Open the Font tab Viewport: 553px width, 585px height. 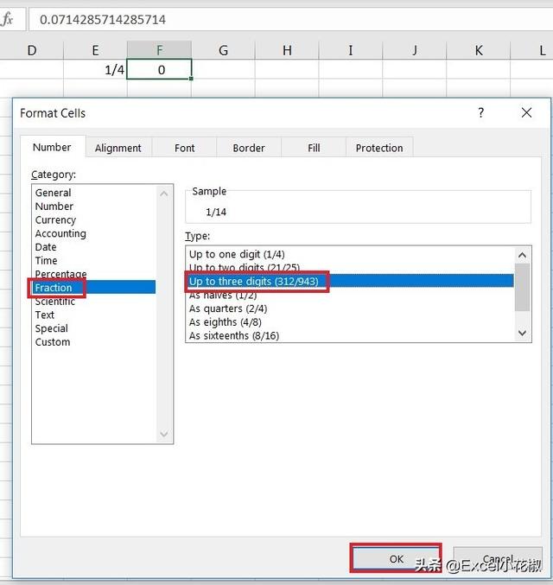(x=184, y=148)
